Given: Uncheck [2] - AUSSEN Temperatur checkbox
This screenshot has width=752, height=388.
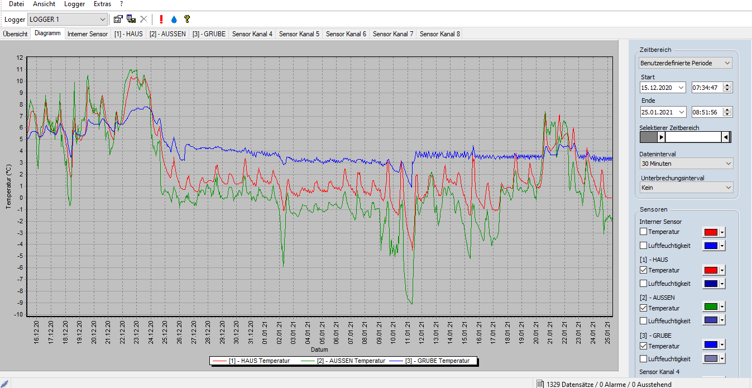Looking at the screenshot, I should tap(644, 308).
